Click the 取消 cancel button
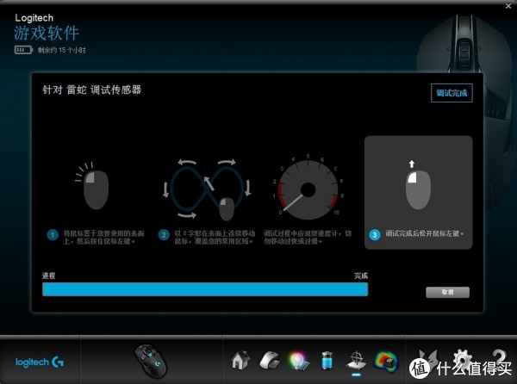This screenshot has height=384, width=517. pos(447,292)
